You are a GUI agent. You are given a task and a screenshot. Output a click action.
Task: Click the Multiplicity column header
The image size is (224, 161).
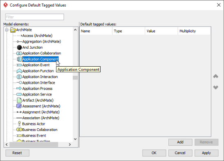point(194,31)
